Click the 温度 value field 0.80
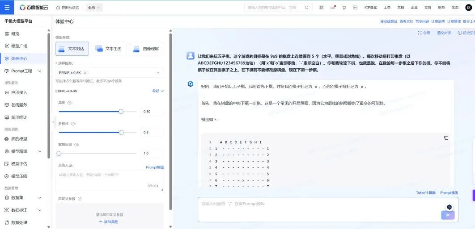475x229 pixels. 152,111
